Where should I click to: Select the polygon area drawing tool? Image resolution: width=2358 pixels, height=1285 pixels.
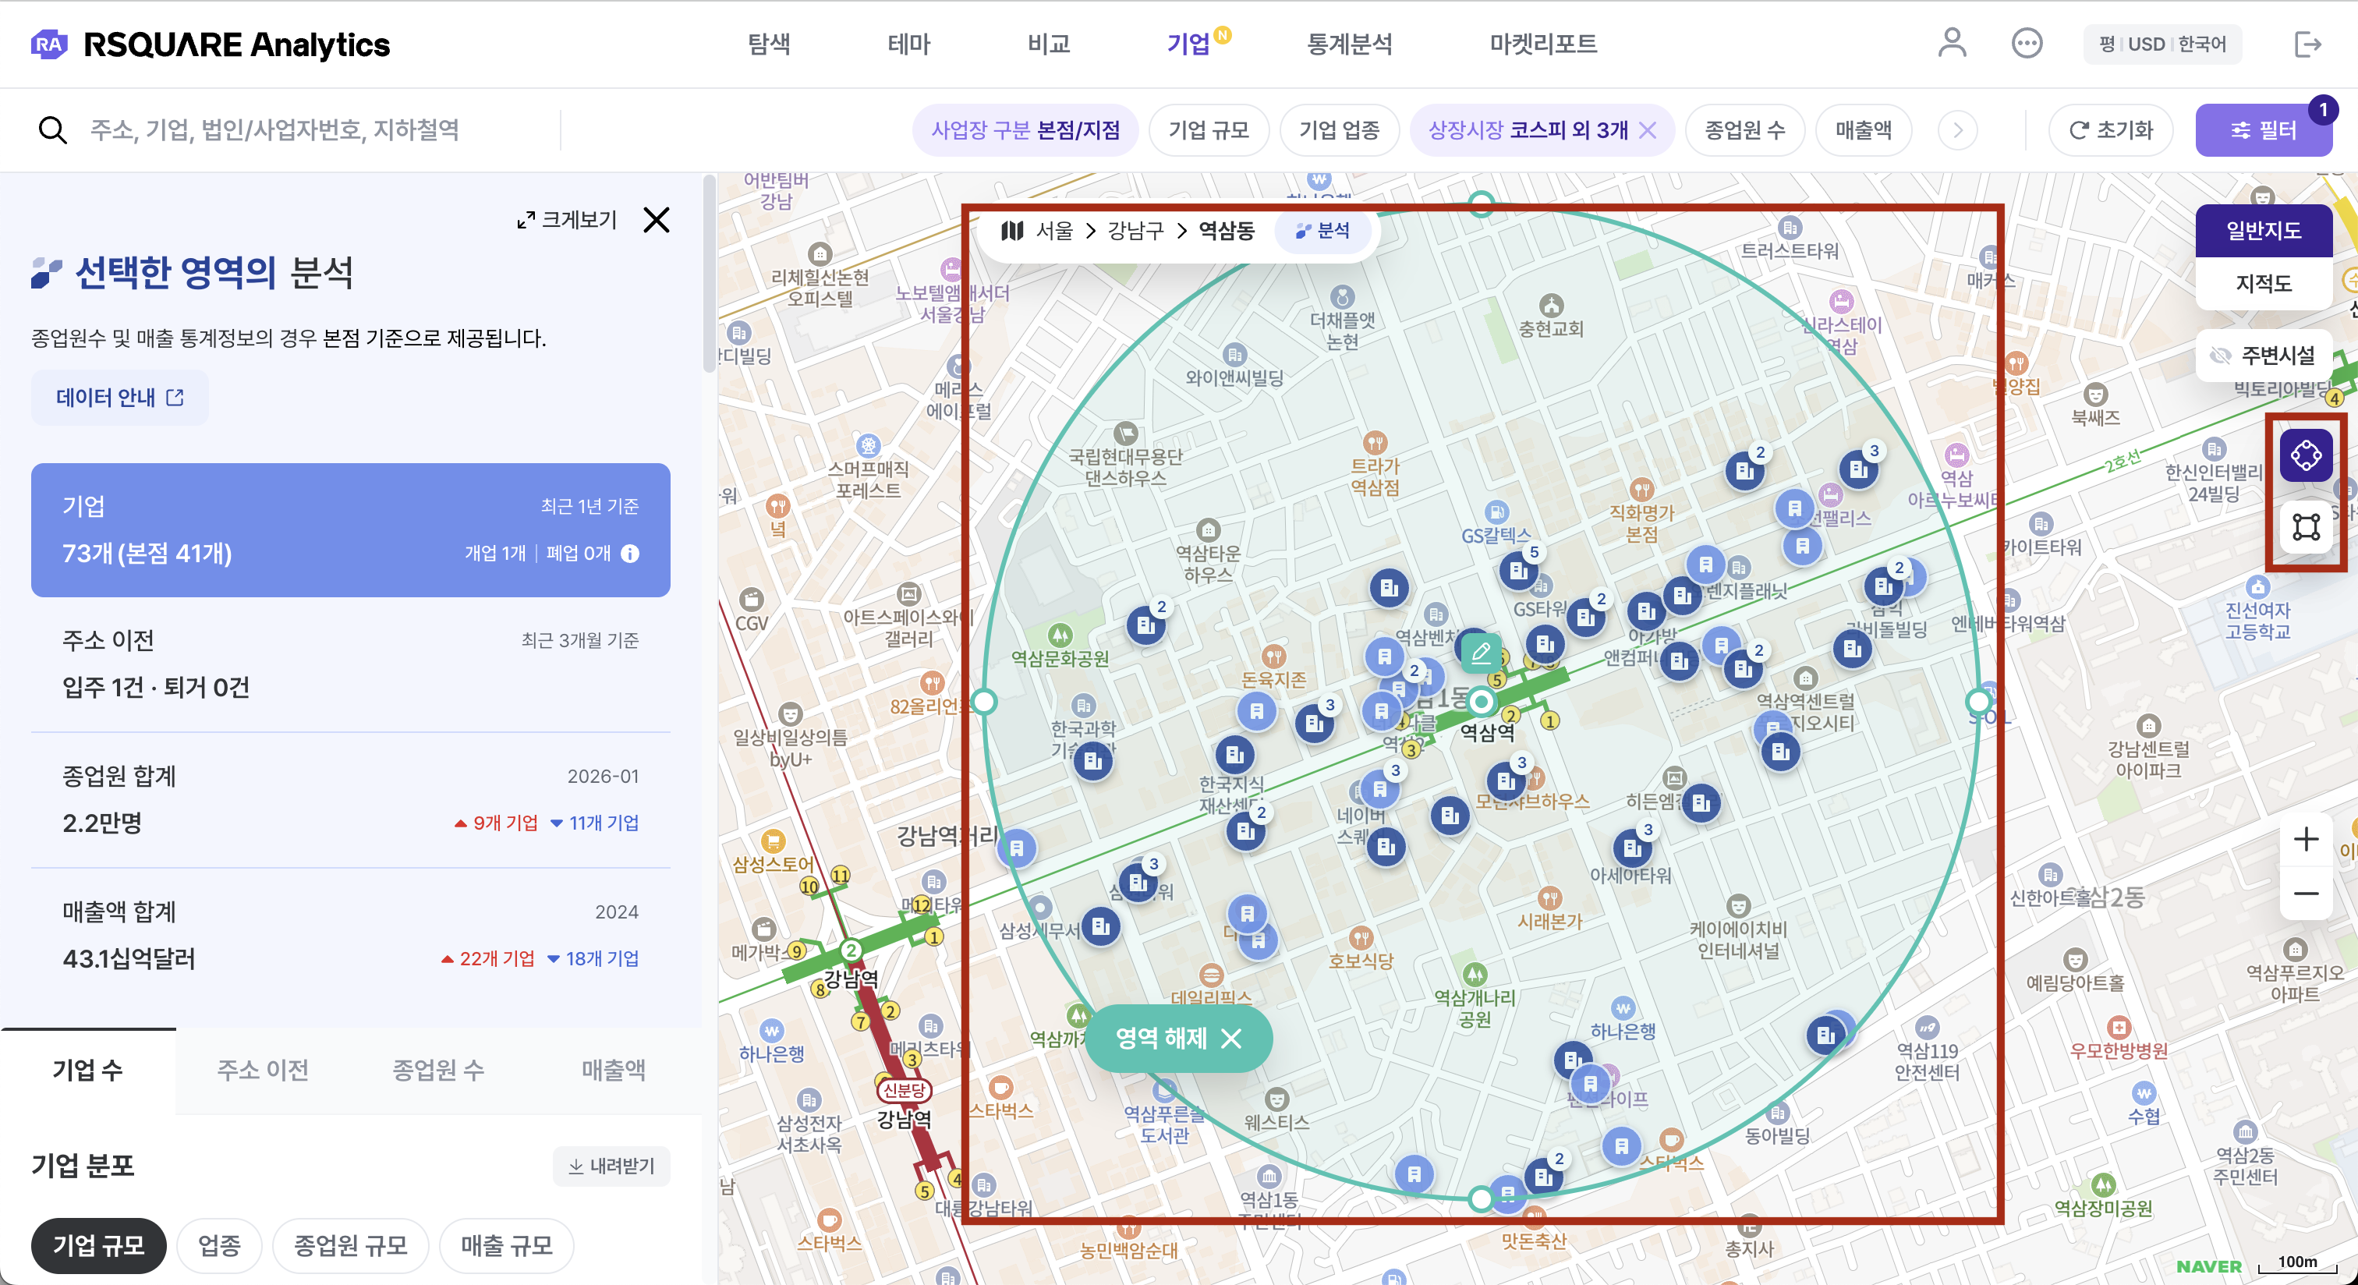pyautogui.click(x=2305, y=527)
